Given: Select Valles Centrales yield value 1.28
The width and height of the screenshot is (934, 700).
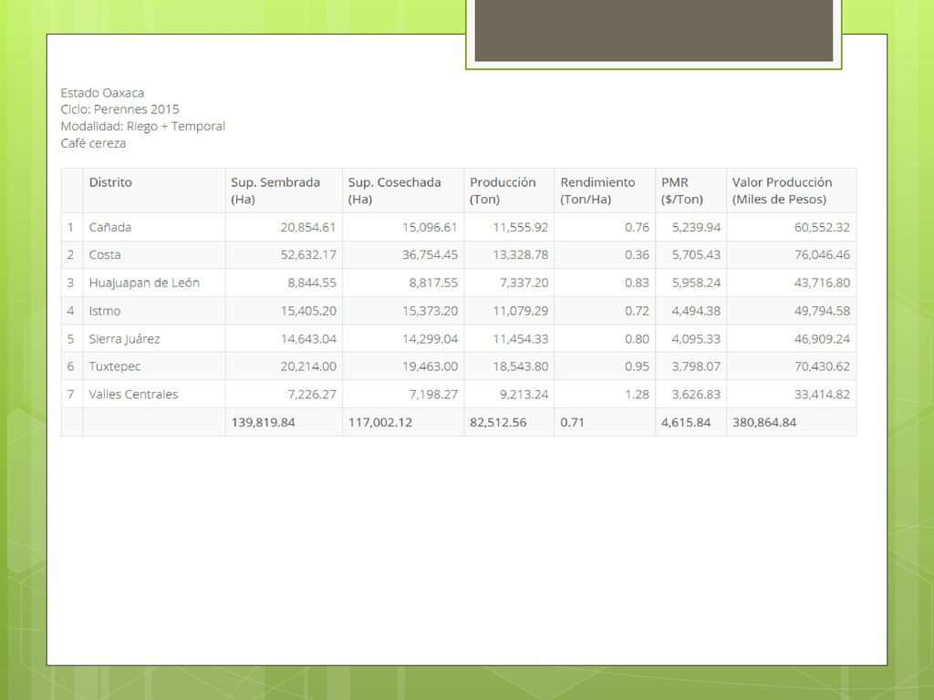Looking at the screenshot, I should 637,394.
